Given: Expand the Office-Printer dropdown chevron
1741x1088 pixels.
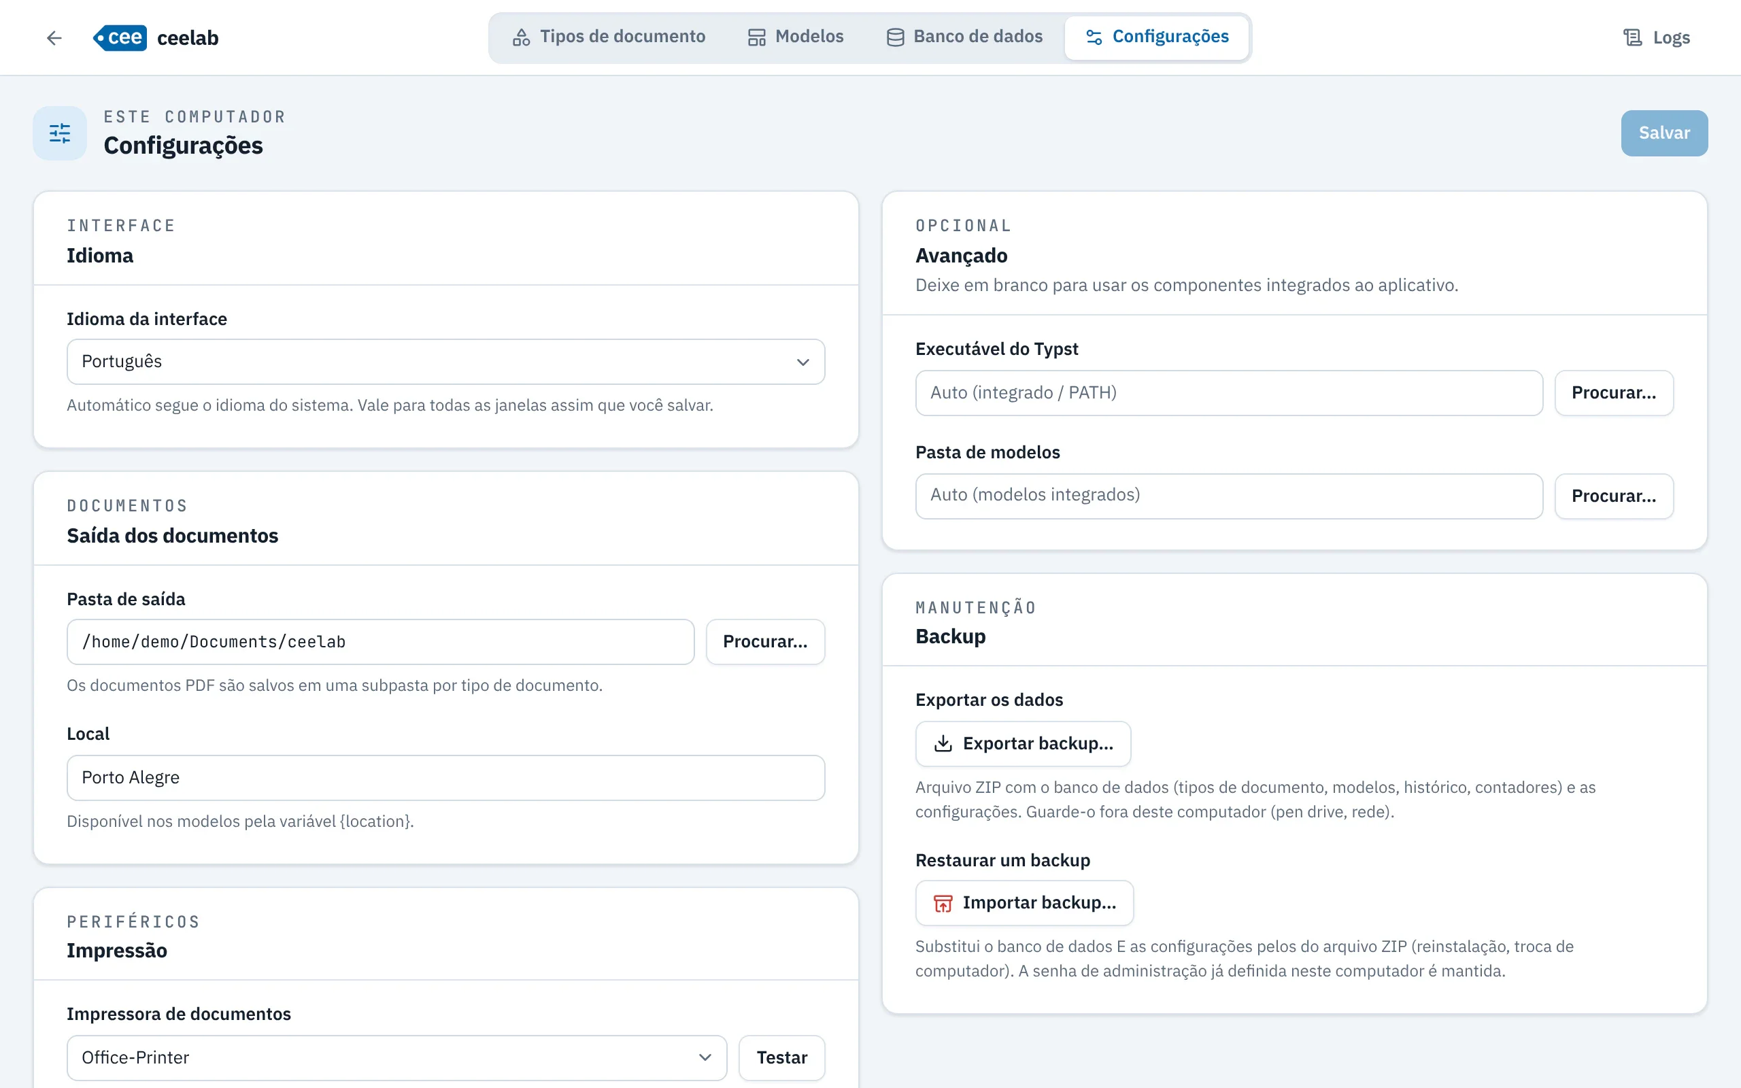Looking at the screenshot, I should coord(705,1058).
